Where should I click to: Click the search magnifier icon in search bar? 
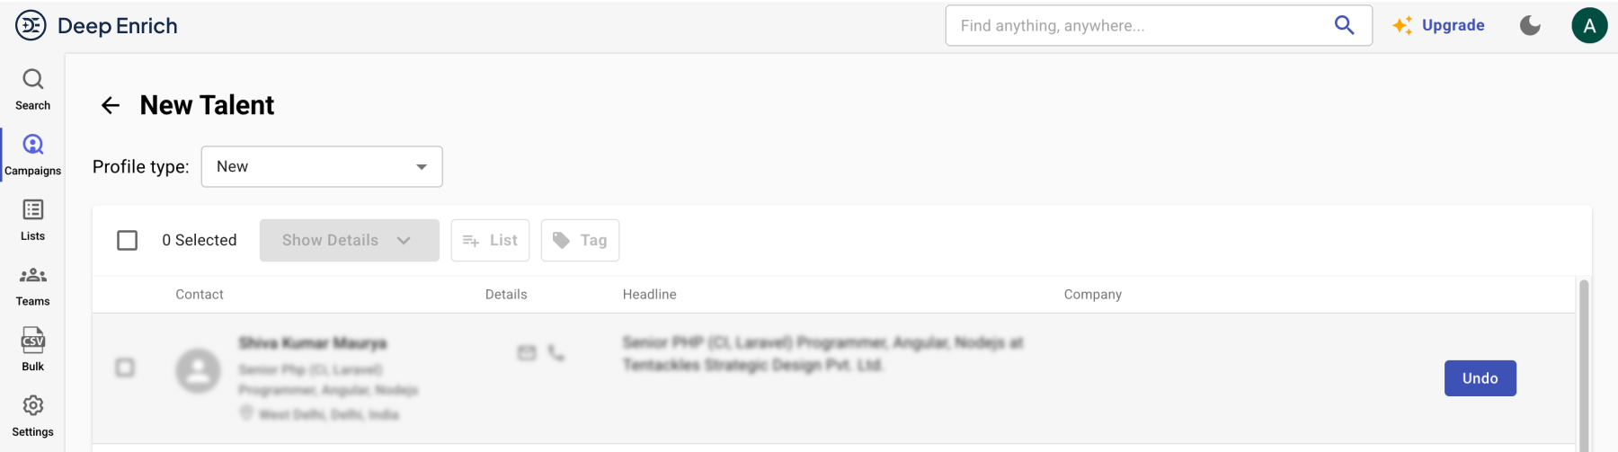click(1344, 25)
